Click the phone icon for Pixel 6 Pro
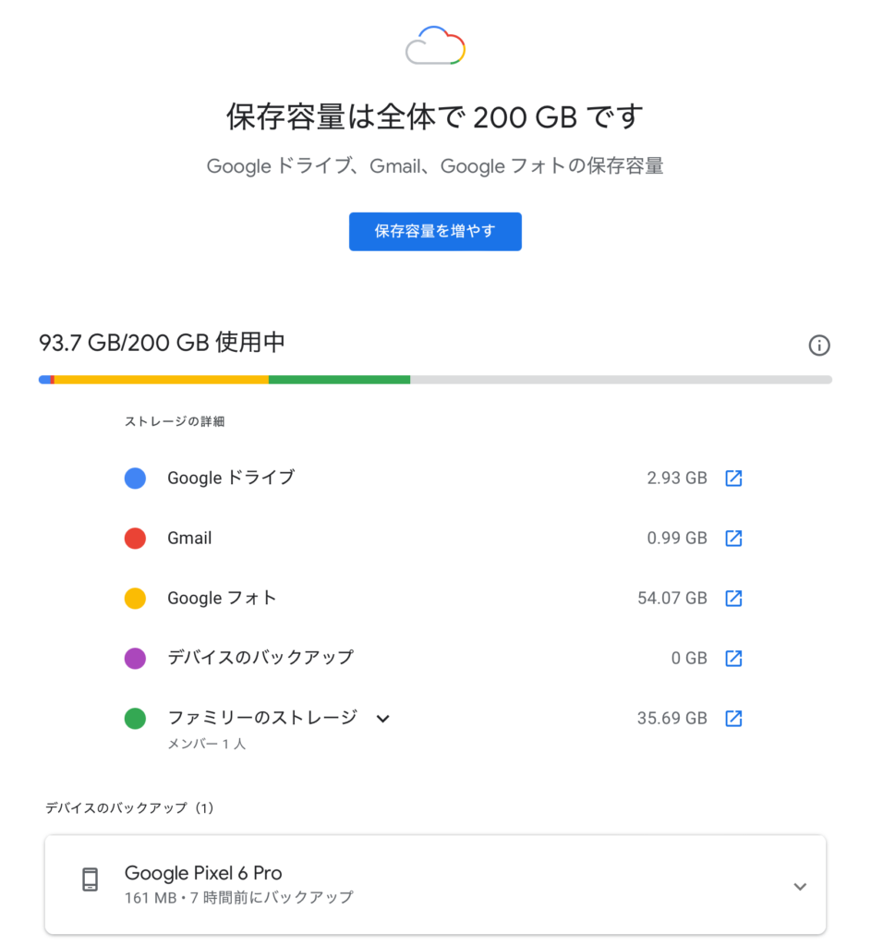The height and width of the screenshot is (946, 871). (90, 879)
